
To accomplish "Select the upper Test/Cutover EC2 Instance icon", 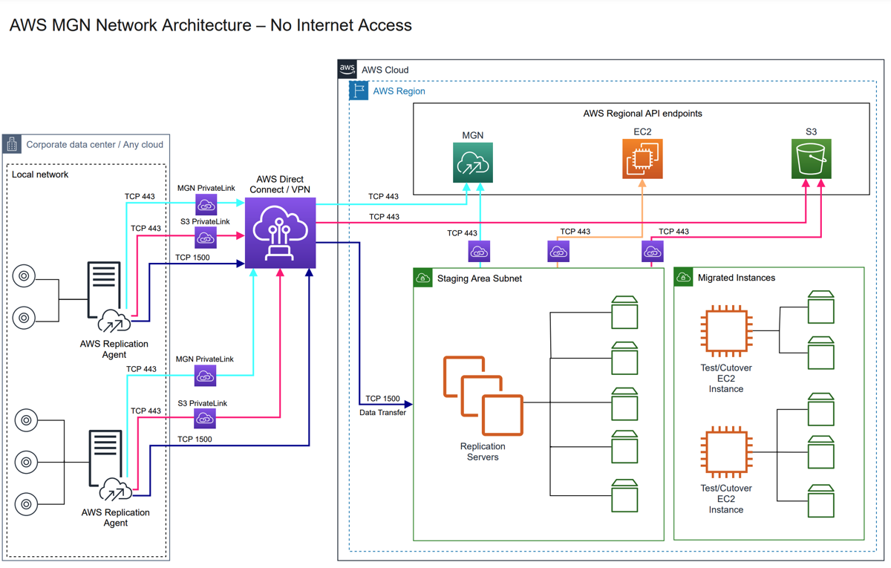I will coord(725,331).
